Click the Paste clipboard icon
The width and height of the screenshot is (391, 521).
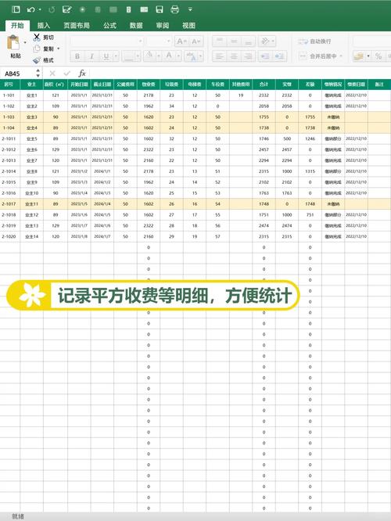tap(13, 43)
